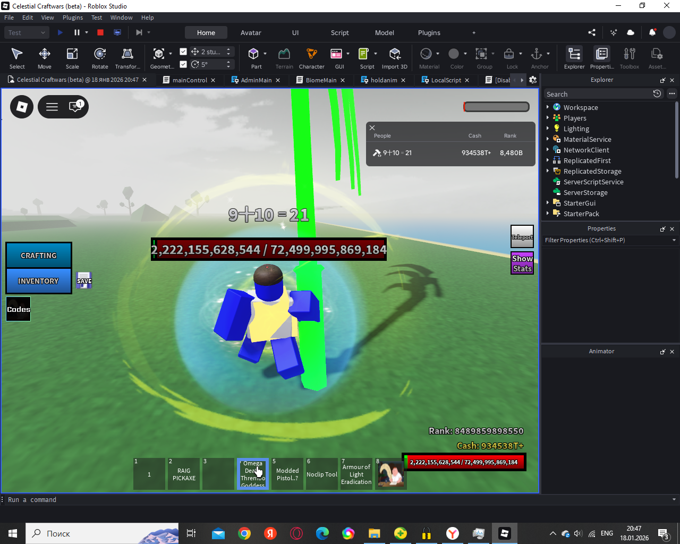Toggle the Properties panel button
Screen dimensions: 680x544
pos(602,58)
